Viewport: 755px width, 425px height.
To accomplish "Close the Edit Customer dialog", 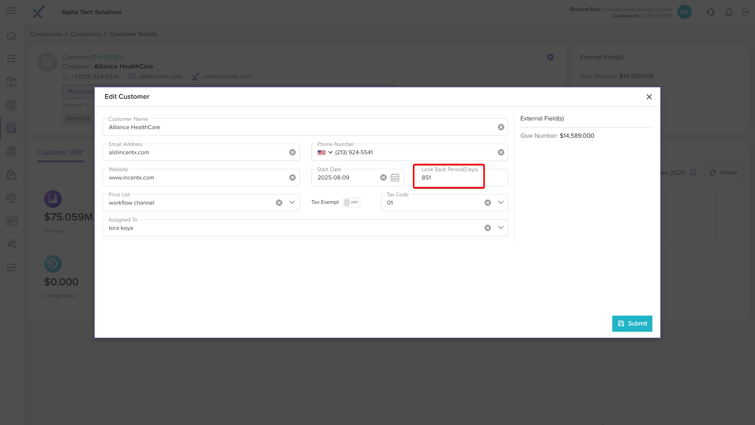I will pos(649,97).
